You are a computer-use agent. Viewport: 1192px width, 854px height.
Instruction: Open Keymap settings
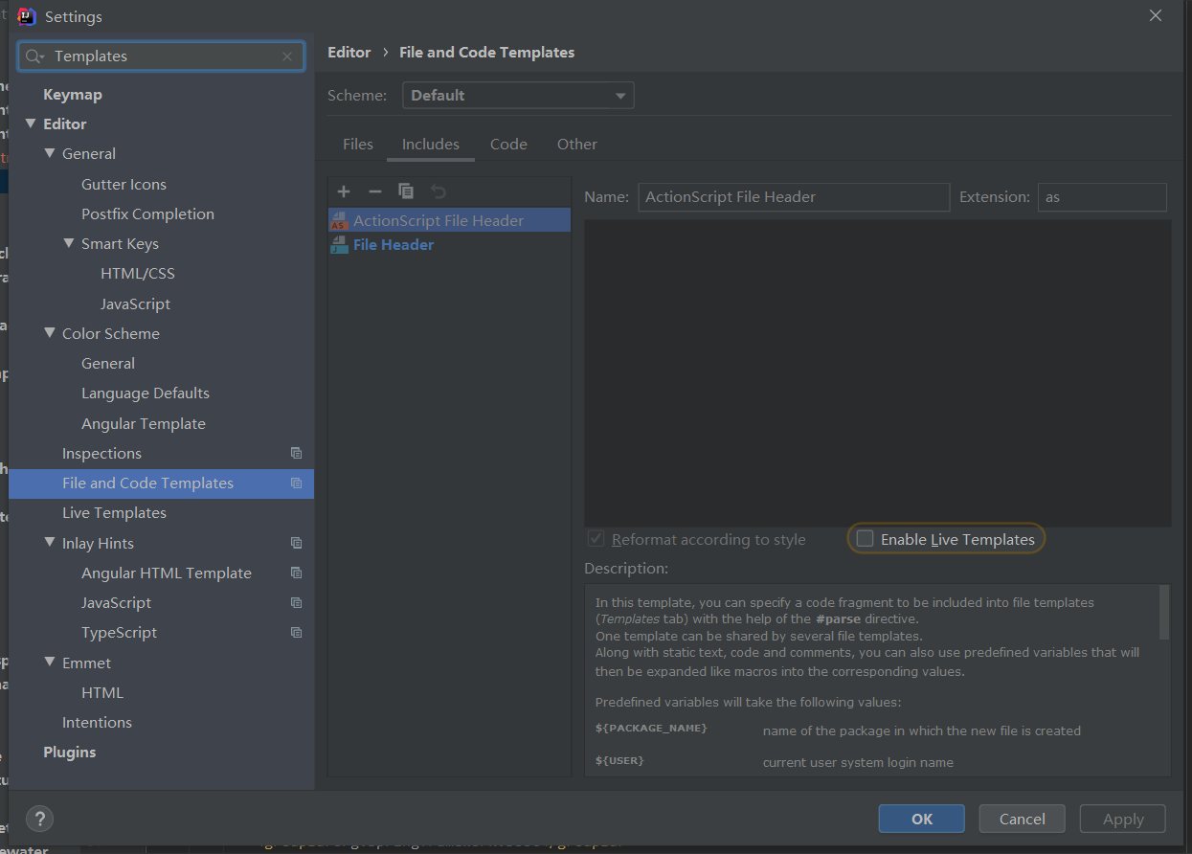(x=73, y=95)
